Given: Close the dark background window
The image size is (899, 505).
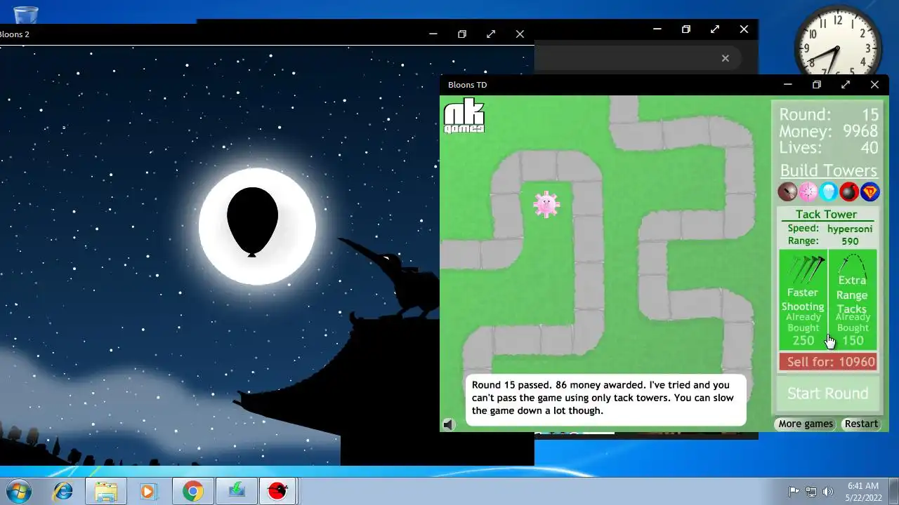Looking at the screenshot, I should coord(744,29).
